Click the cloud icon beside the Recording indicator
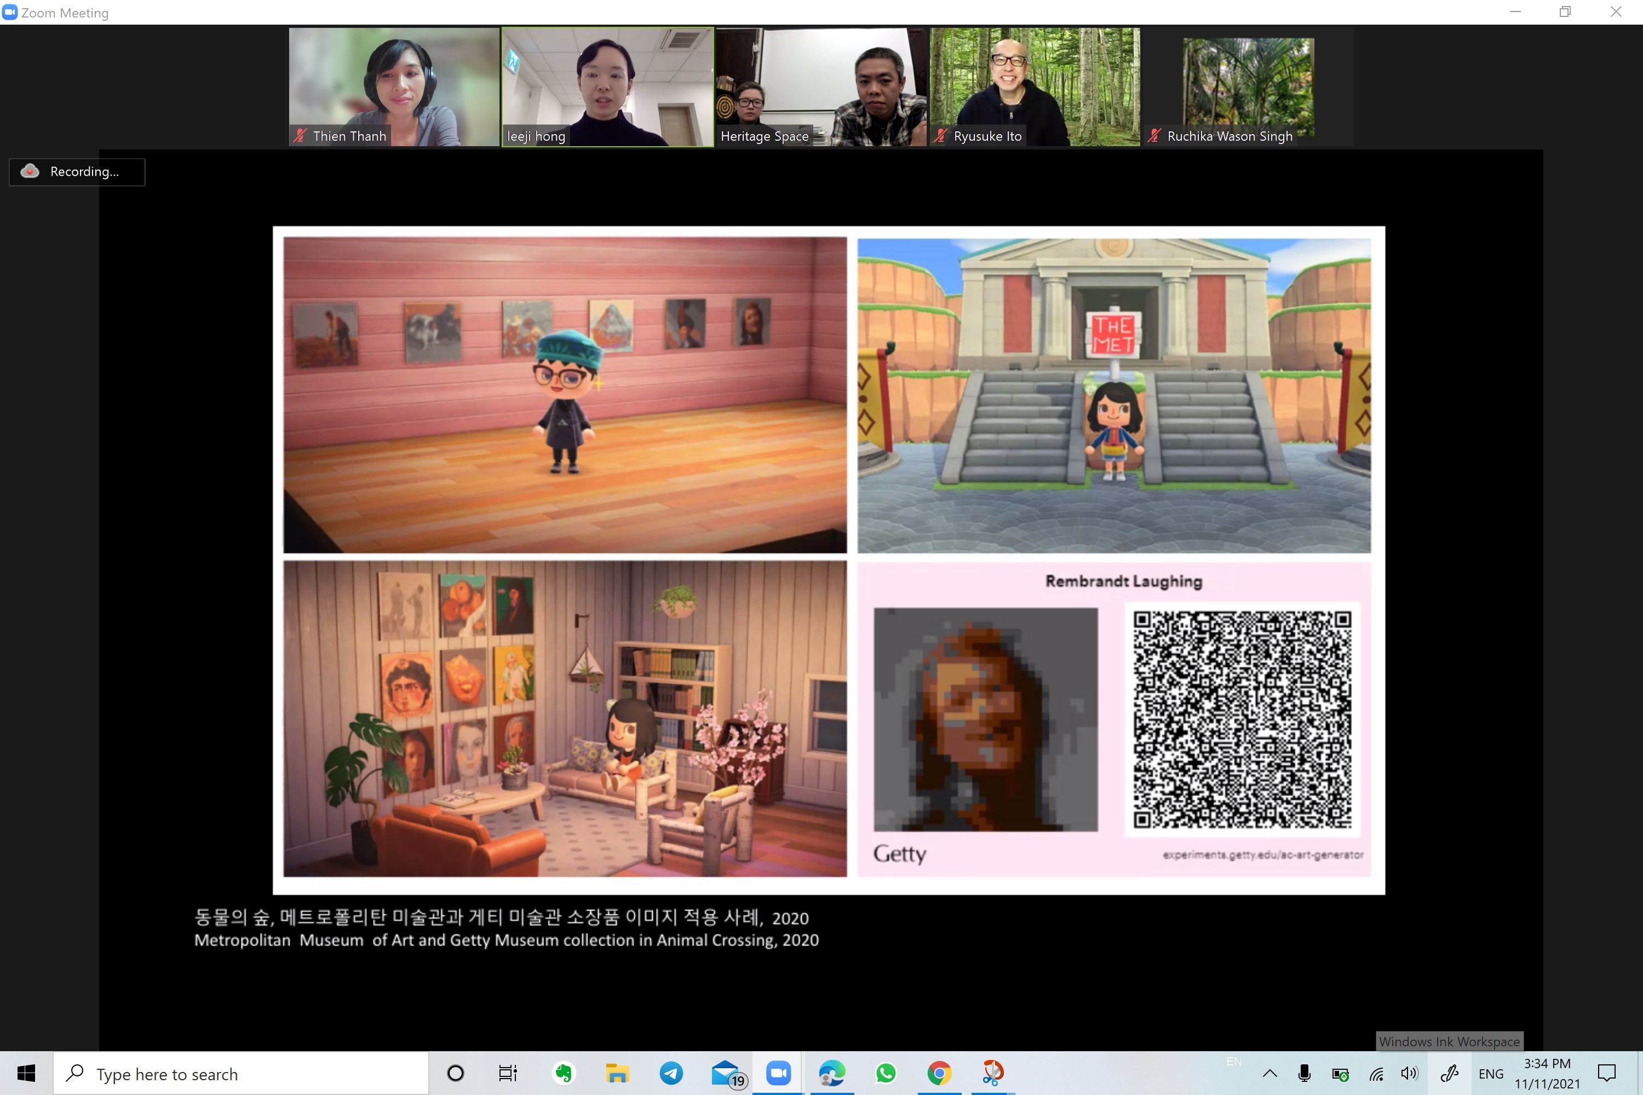 30,171
